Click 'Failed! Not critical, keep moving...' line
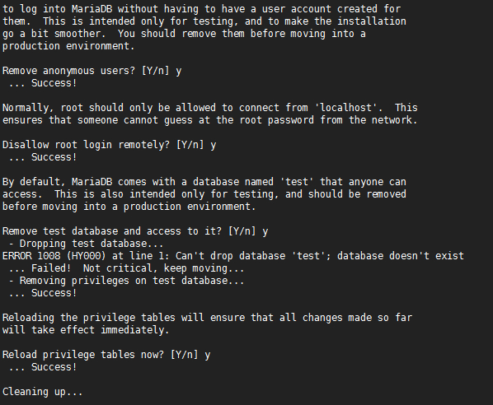This screenshot has height=405, width=493. tap(126, 268)
